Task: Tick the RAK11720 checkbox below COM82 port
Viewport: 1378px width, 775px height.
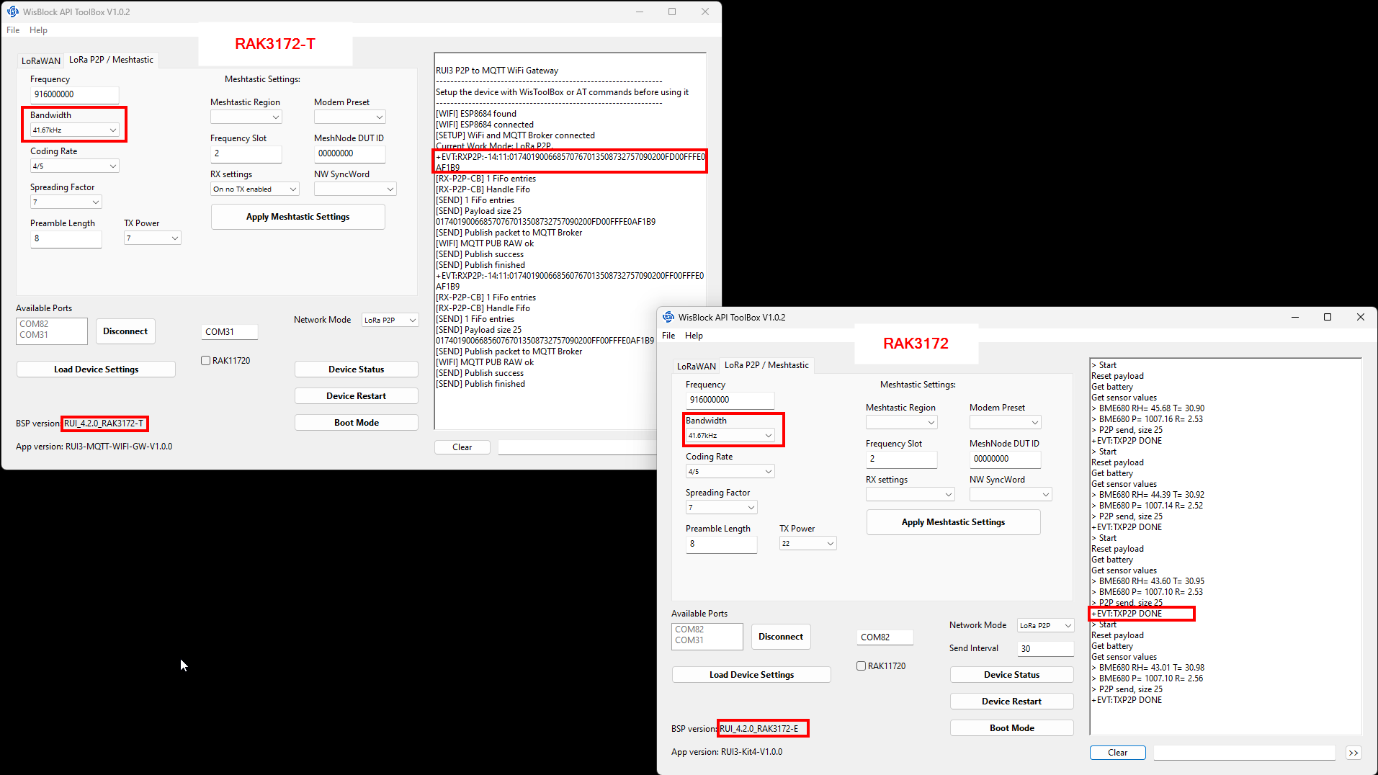Action: coord(862,666)
